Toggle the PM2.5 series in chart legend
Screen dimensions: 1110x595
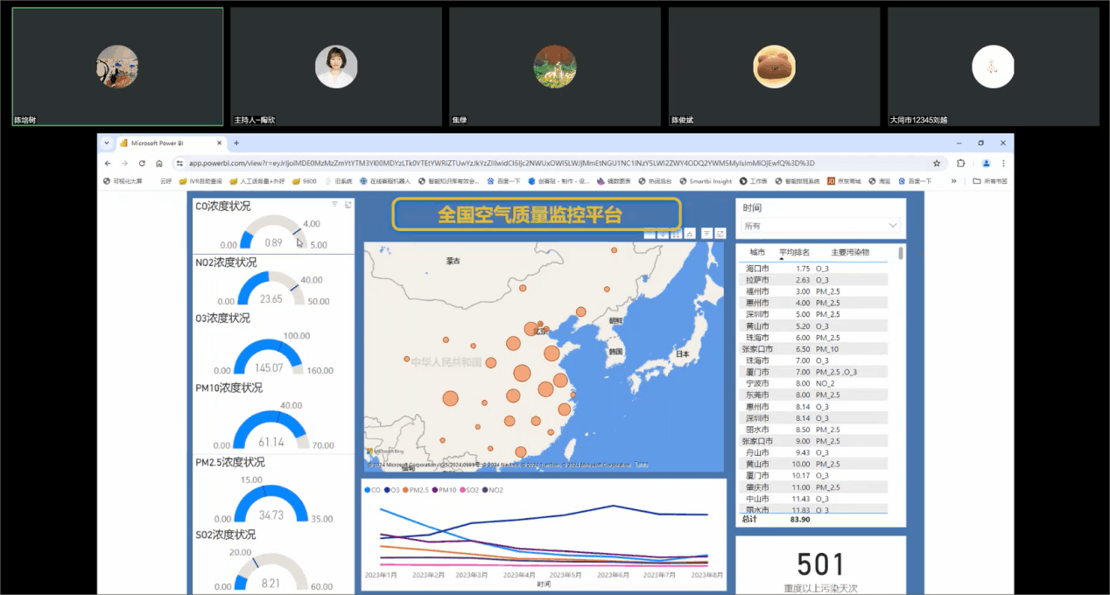point(418,490)
